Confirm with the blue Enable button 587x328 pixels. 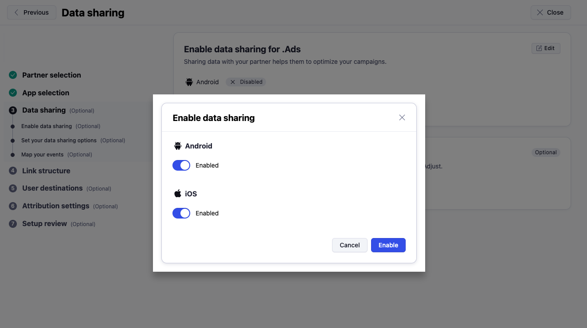pyautogui.click(x=388, y=245)
